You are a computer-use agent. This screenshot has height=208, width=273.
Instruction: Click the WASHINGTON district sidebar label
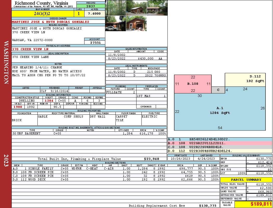coord(6,62)
